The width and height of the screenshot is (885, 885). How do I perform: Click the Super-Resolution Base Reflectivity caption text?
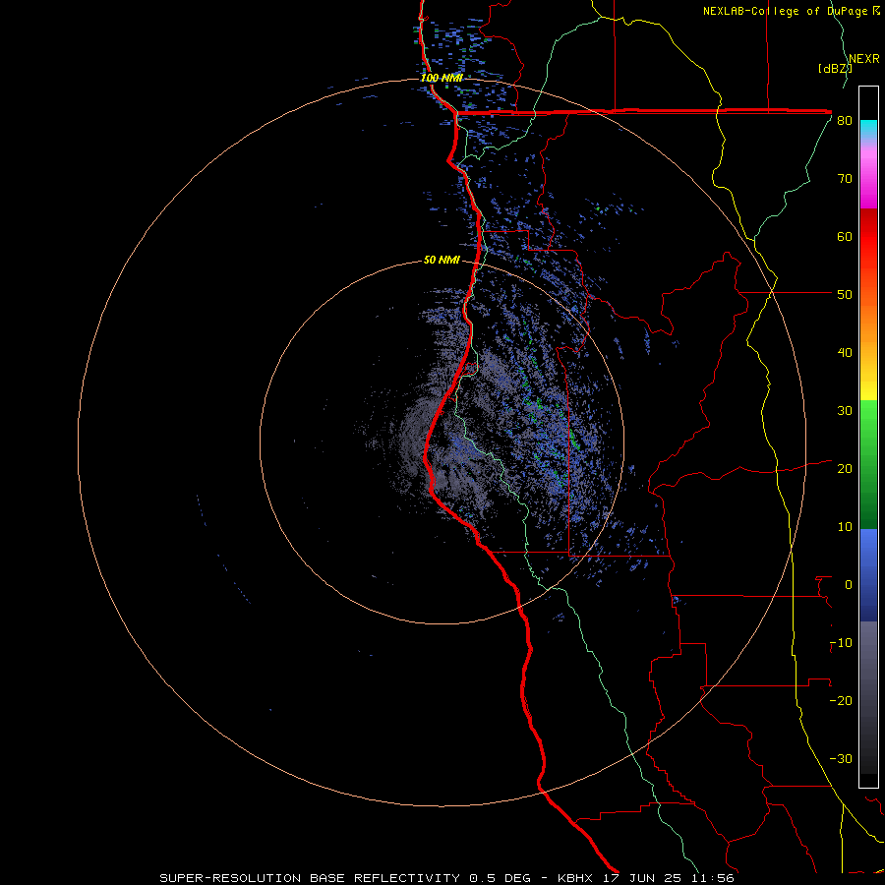pyautogui.click(x=310, y=878)
